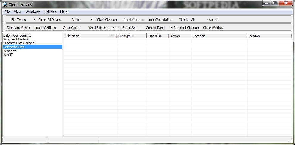Expand the dropdown arrow beside Shell Folders

tap(114, 27)
